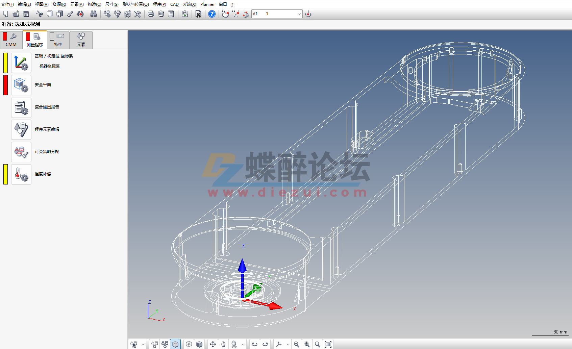Open 程序元素编辑 from the sidebar
Viewport: 572px width, 349px height.
coord(46,129)
